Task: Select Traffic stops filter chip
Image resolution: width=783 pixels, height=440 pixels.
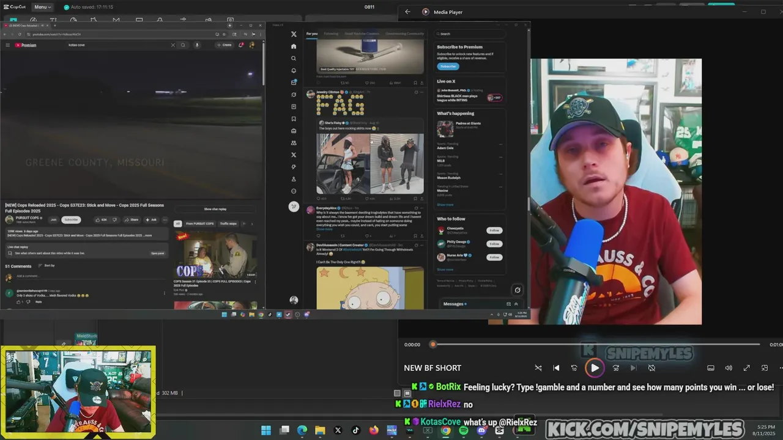Action: (228, 224)
